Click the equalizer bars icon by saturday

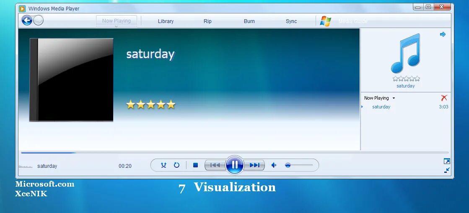(26, 167)
